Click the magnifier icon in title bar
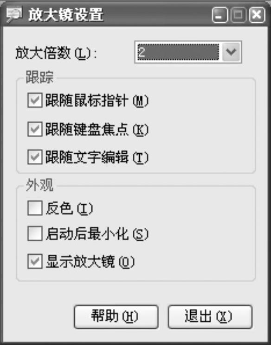Viewport: 271px width, 345px height. tap(14, 14)
